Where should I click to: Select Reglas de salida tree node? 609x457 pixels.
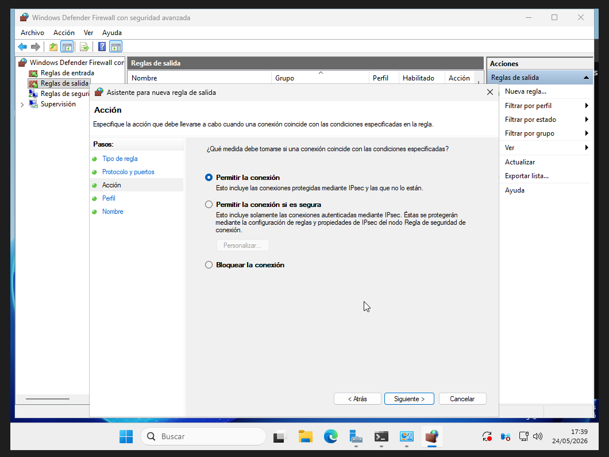click(64, 83)
